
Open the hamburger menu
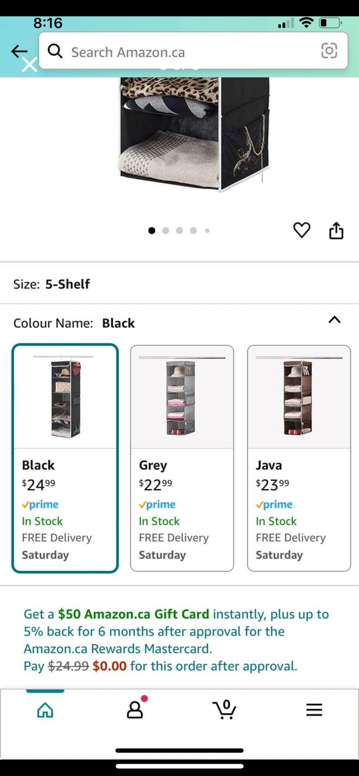(x=314, y=710)
